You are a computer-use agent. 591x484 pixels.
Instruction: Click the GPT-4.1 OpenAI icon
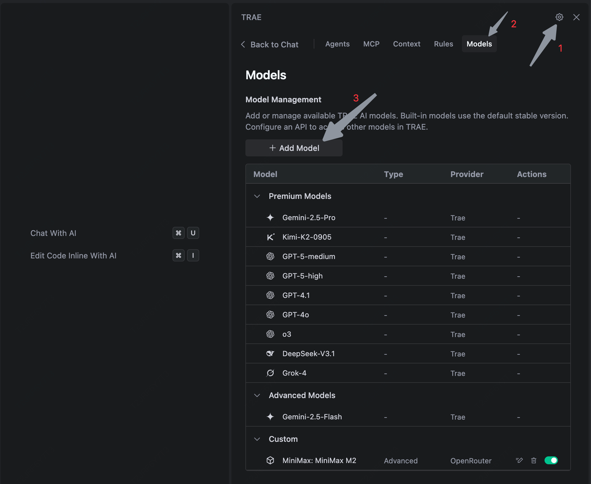click(x=270, y=295)
